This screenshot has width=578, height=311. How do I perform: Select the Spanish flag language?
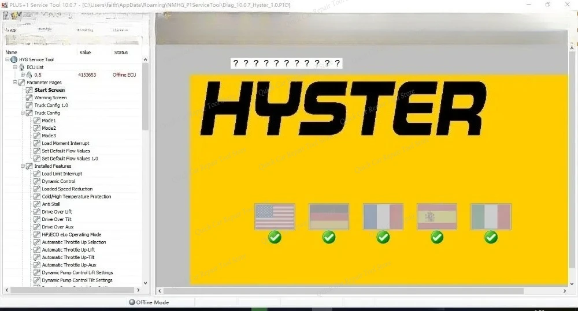tap(437, 217)
